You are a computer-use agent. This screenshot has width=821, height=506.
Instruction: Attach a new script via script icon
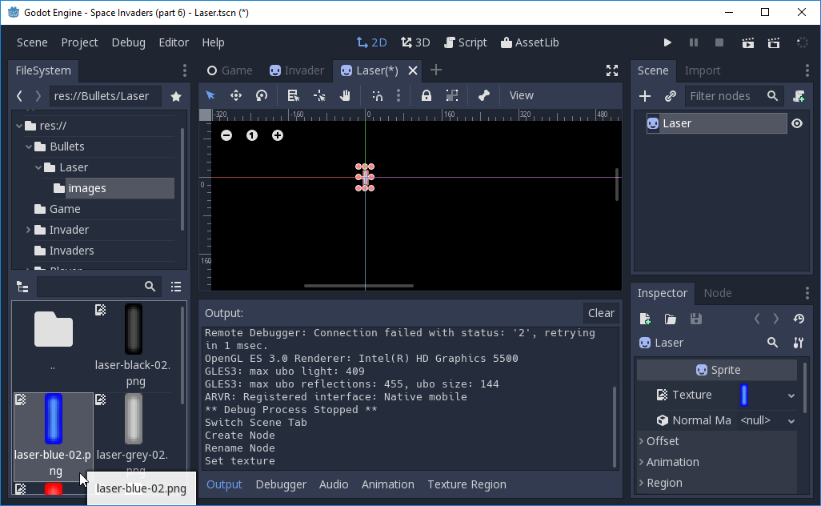[799, 94]
